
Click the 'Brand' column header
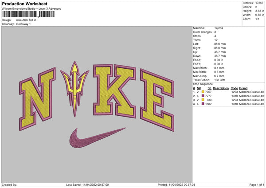(243, 88)
